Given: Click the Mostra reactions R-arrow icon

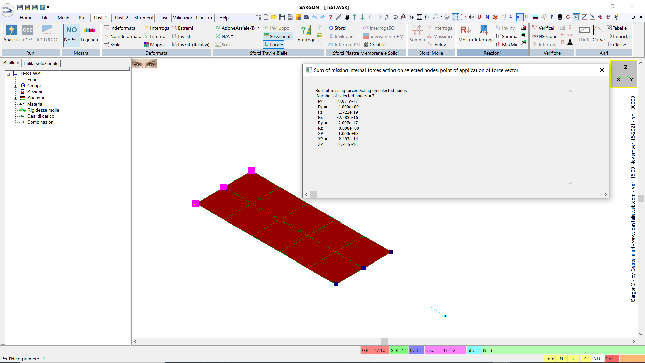Looking at the screenshot, I should 466,33.
